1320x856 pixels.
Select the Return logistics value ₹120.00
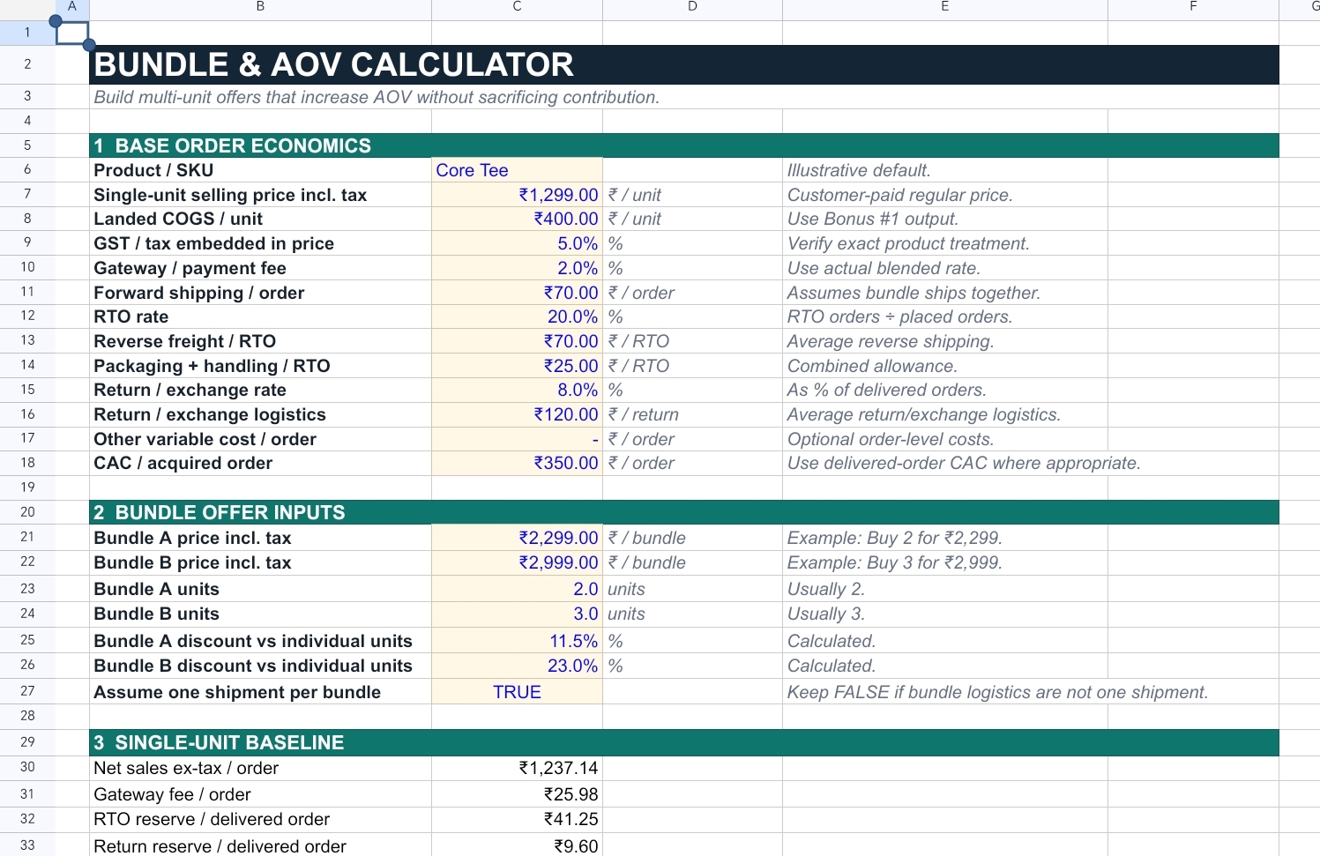(x=566, y=414)
